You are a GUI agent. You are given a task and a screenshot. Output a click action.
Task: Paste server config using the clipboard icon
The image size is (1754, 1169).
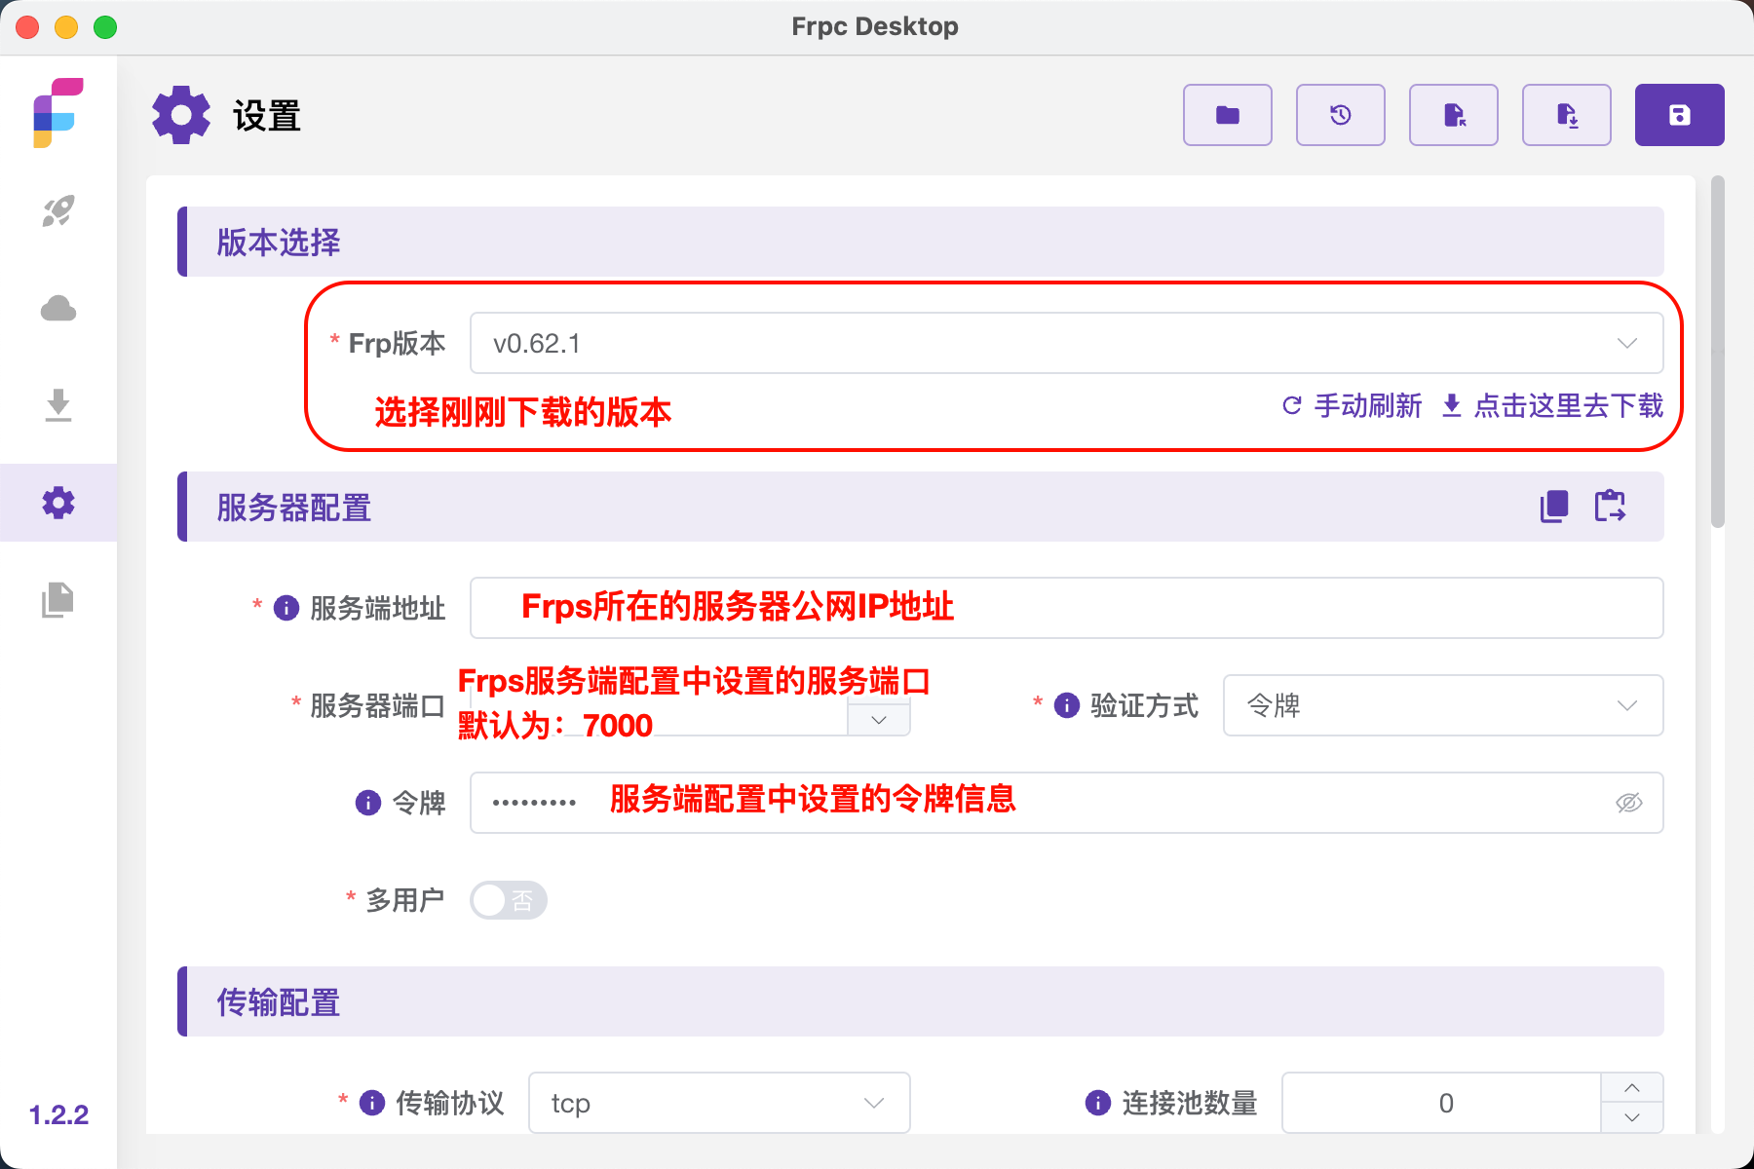1610,507
